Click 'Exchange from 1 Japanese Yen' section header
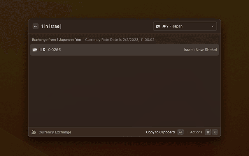This screenshot has width=249, height=156. pyautogui.click(x=56, y=40)
